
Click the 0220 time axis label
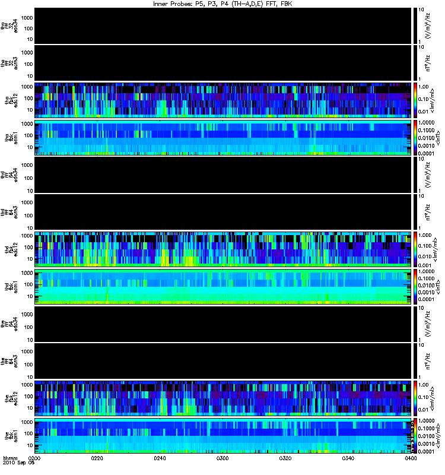(x=97, y=458)
